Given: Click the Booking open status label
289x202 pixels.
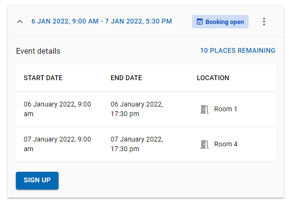Looking at the screenshot, I should [x=225, y=22].
